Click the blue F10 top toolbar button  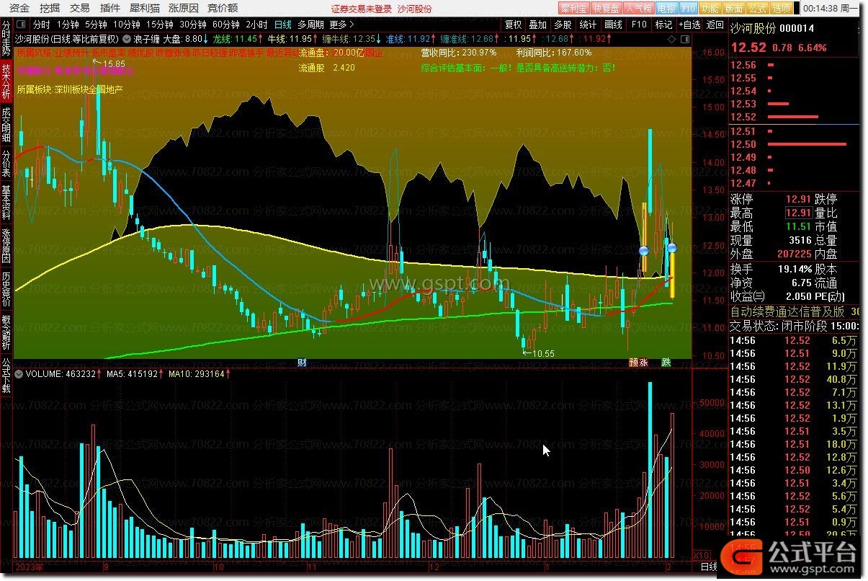[688, 9]
